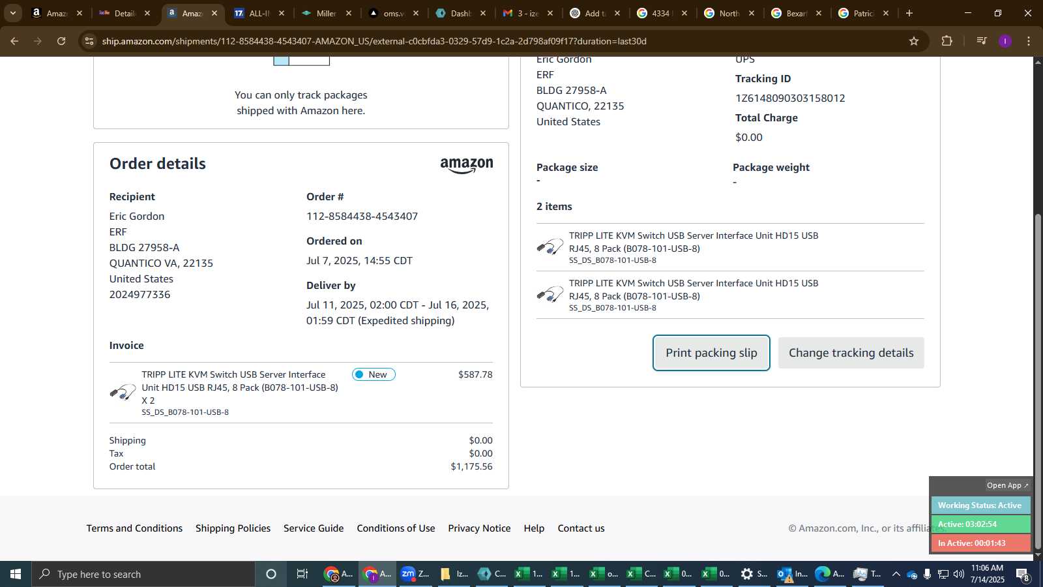Click recipient phone 2024977336
The width and height of the screenshot is (1043, 587).
pos(140,295)
